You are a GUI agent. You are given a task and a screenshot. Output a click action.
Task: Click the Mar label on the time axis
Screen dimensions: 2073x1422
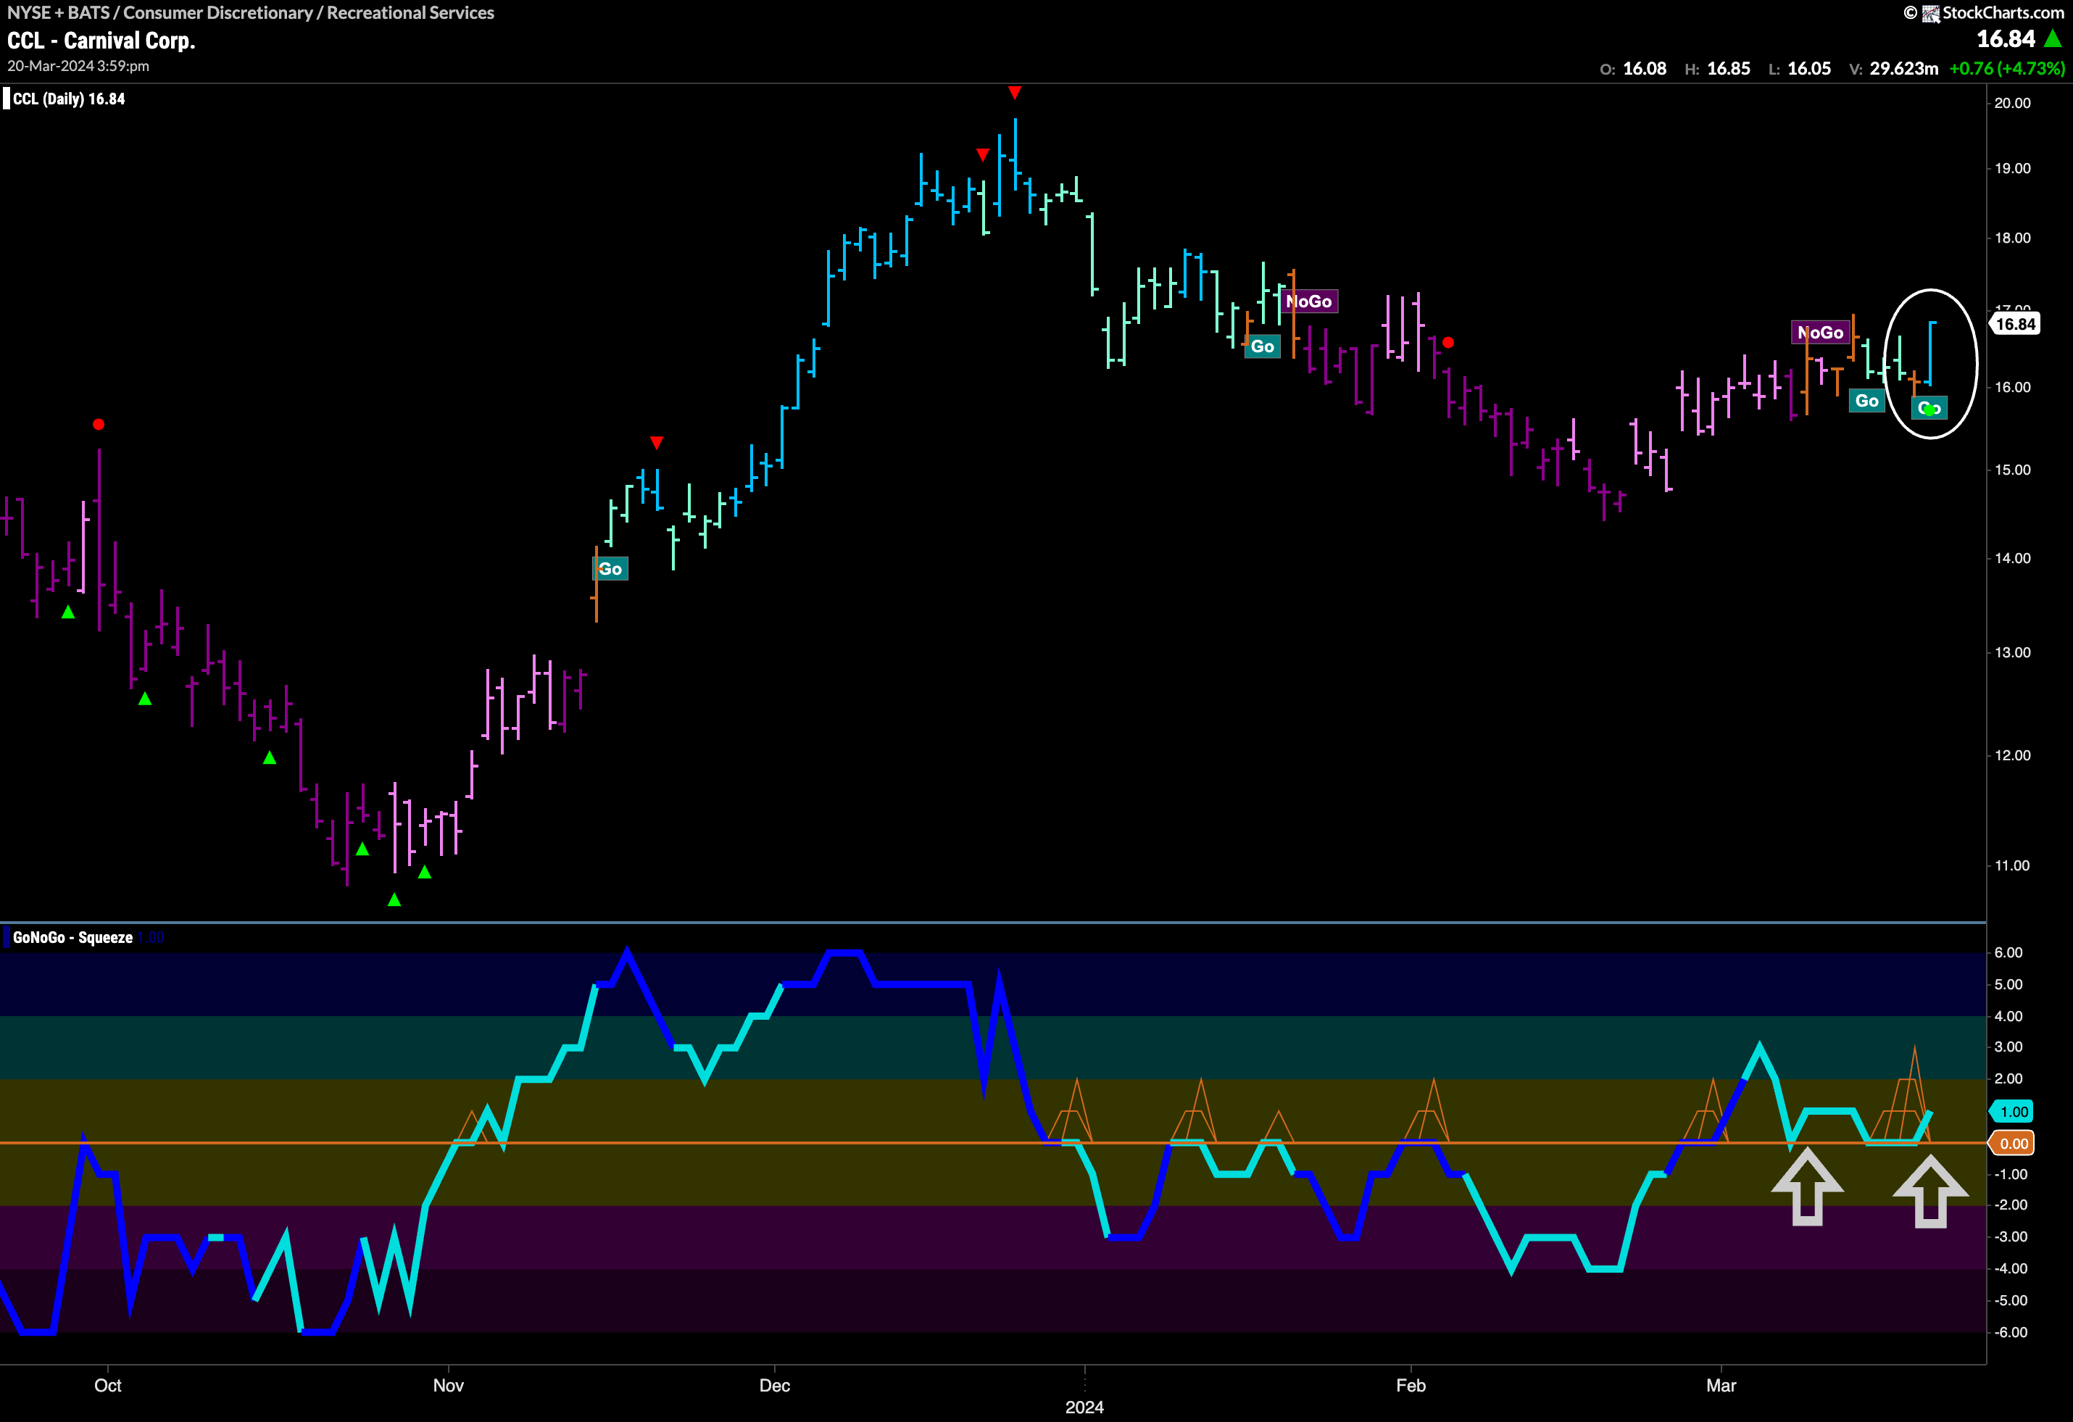[x=1721, y=1386]
